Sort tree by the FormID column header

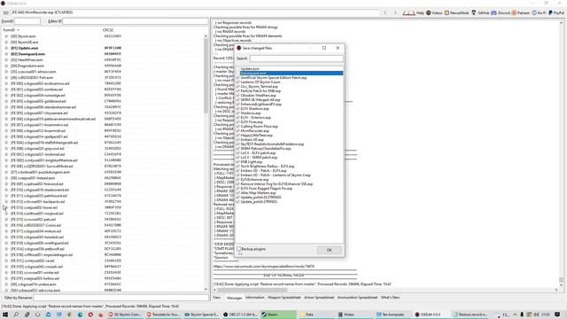point(11,30)
